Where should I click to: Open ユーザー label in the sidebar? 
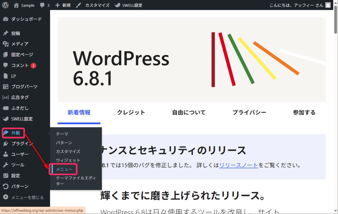point(20,154)
